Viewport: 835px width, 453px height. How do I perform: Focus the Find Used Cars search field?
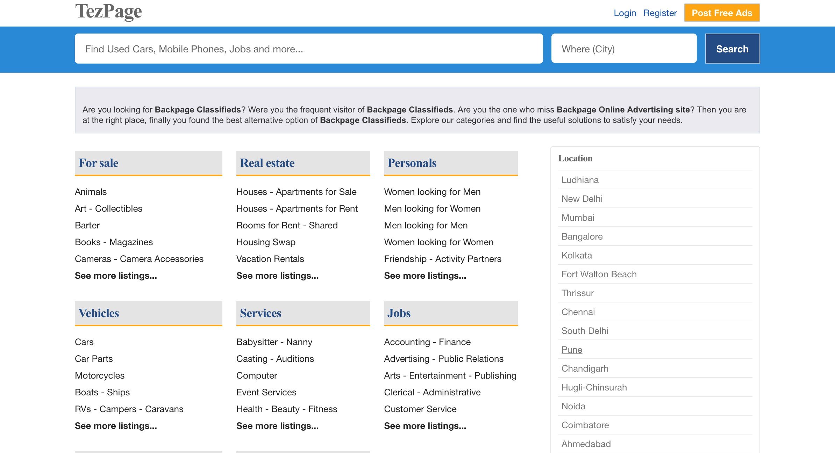[309, 49]
